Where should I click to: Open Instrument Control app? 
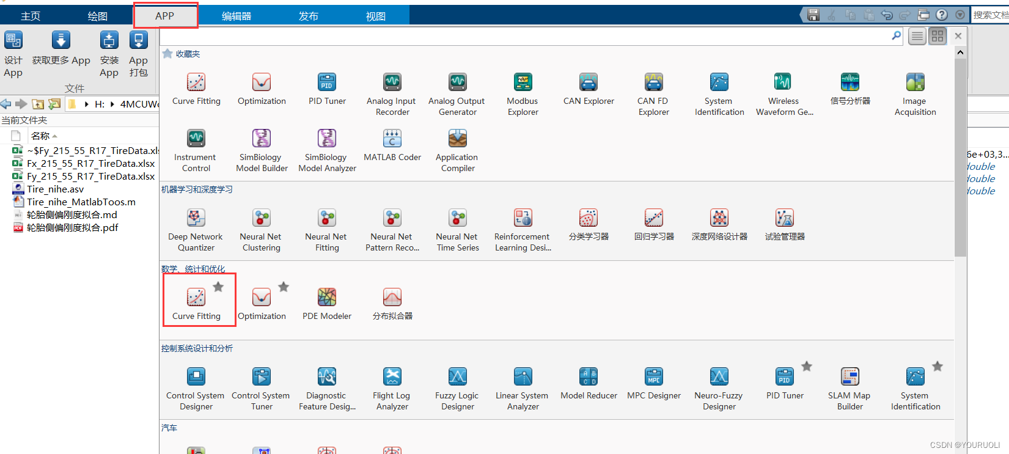(x=196, y=151)
